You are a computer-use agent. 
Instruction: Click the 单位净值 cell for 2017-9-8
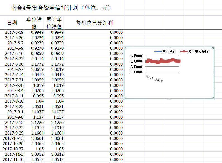tap(34, 117)
